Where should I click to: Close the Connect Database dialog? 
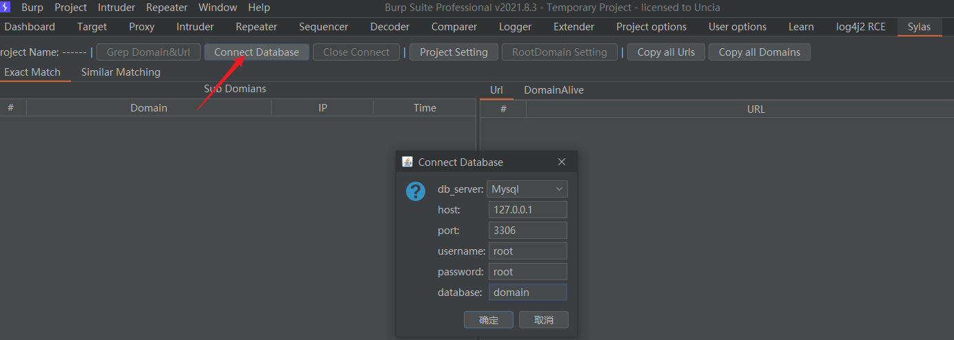coord(562,162)
